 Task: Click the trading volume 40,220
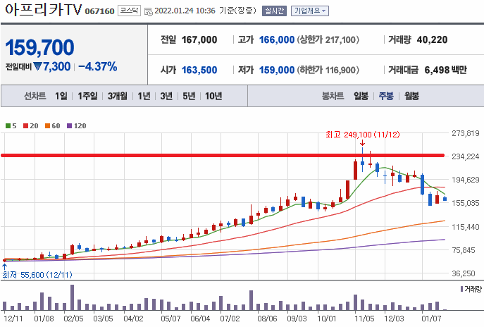(432, 40)
